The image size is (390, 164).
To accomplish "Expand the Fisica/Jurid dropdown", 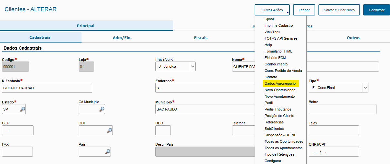I will pyautogui.click(x=193, y=67).
